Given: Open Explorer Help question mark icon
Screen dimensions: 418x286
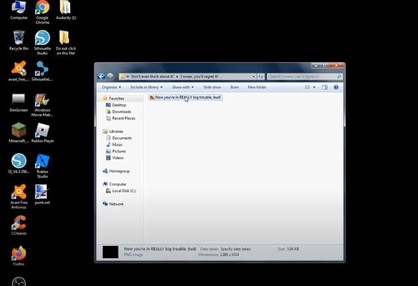Looking at the screenshot, I should tap(336, 87).
